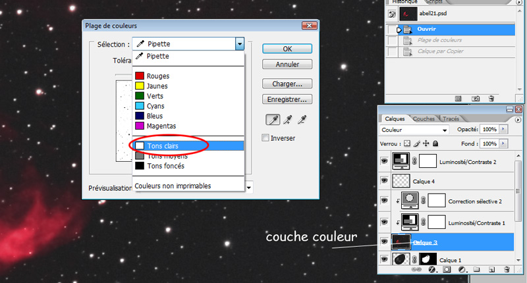Screen dimensions: 527x283
Task: Choose Tons foncés in the selection list
Action: pyautogui.click(x=188, y=166)
